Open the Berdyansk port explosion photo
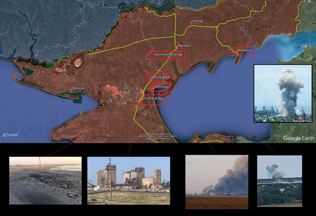Image resolution: width=316 pixels, height=216 pixels. (x=283, y=94)
